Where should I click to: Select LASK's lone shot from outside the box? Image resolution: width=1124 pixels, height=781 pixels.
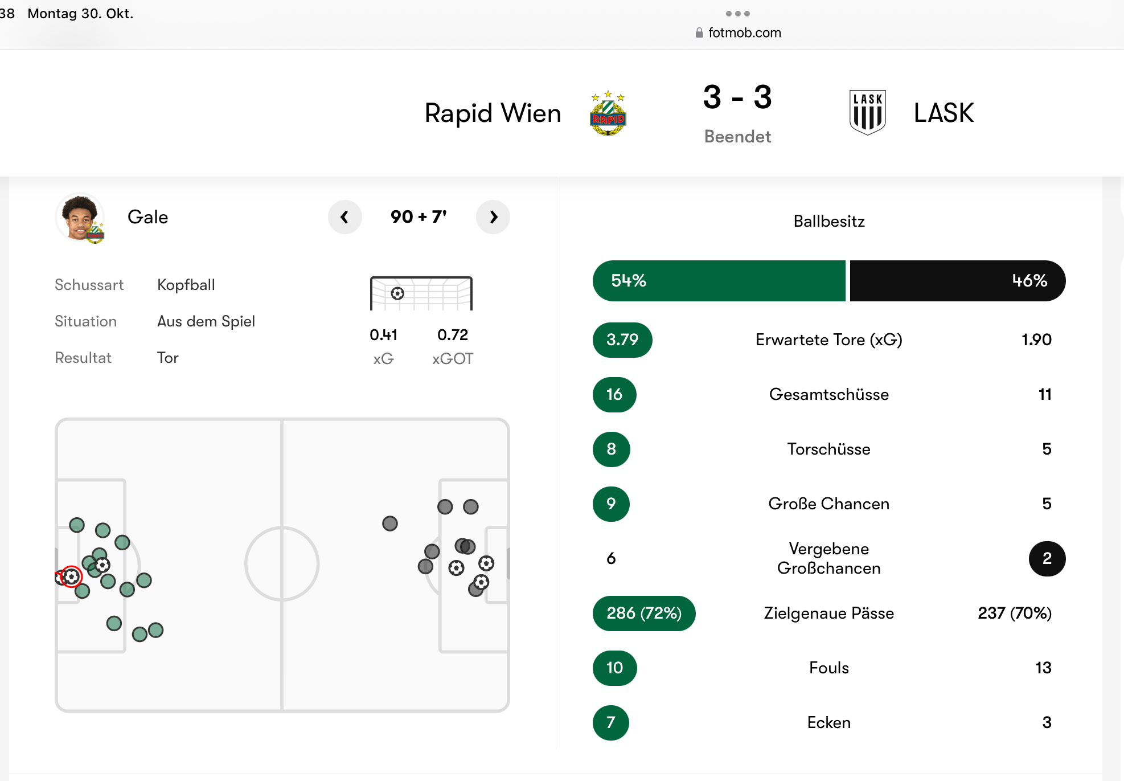click(390, 524)
